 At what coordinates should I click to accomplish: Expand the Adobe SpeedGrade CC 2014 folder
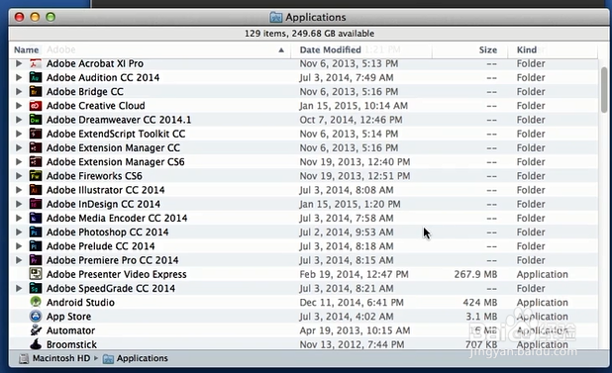tap(19, 288)
